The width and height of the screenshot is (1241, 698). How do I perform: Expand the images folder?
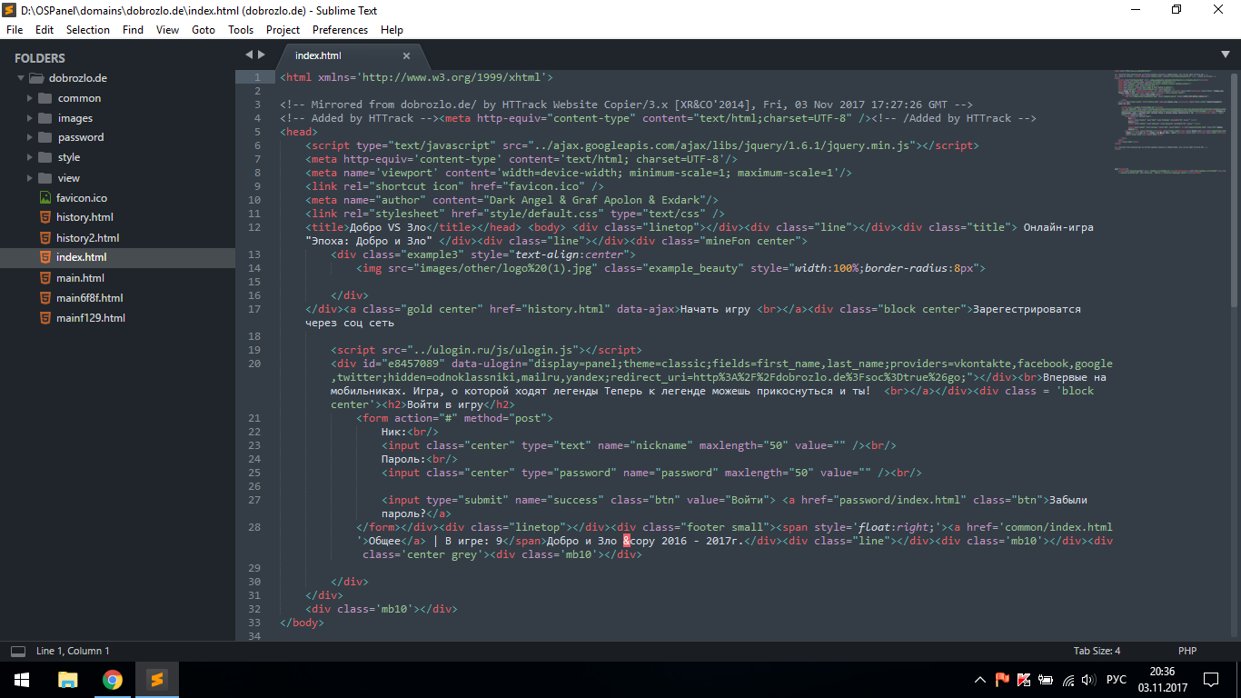[x=30, y=118]
